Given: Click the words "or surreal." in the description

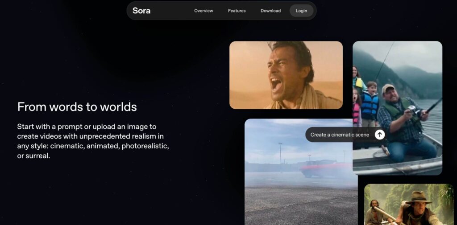Looking at the screenshot, I should point(33,156).
